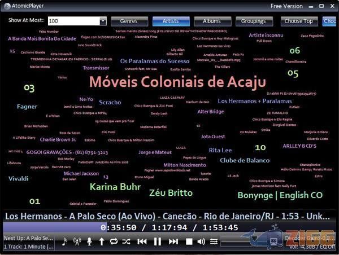
Task: Select the green 10 entry
Action: tap(260, 147)
